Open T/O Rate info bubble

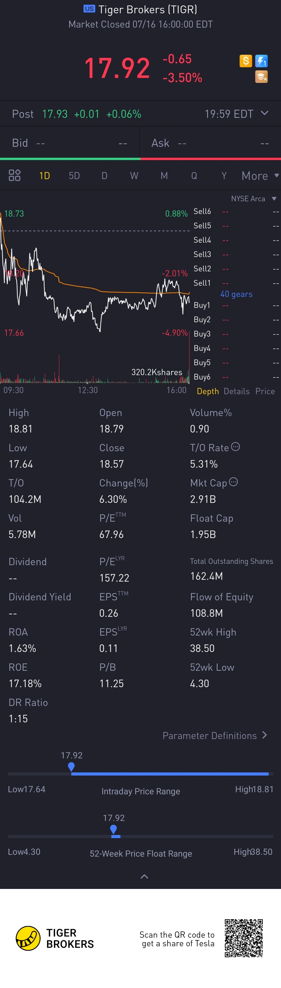click(x=235, y=447)
